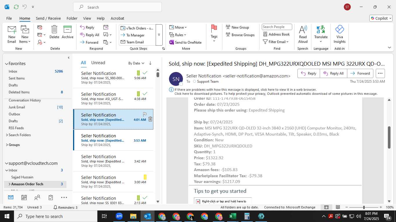The image size is (396, 222).
Task: Click New Group in ribbon
Action: click(237, 27)
